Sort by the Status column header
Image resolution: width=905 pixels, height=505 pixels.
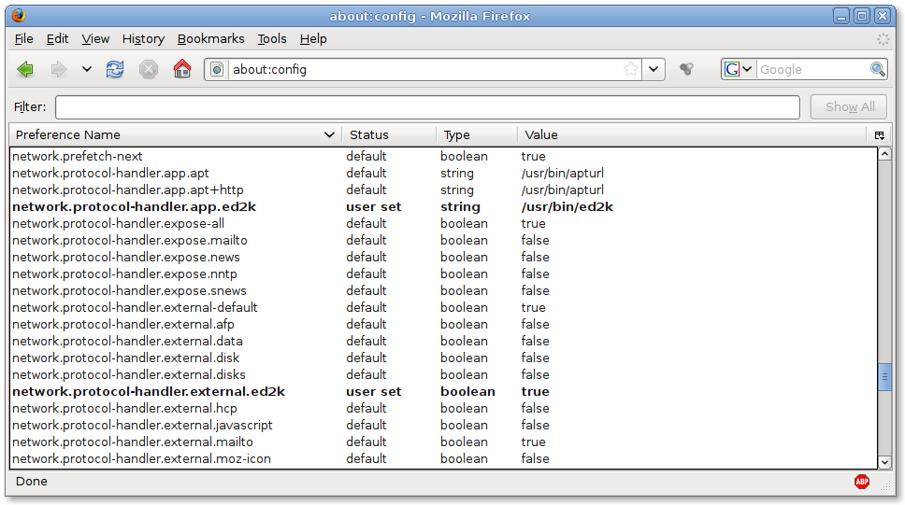387,135
